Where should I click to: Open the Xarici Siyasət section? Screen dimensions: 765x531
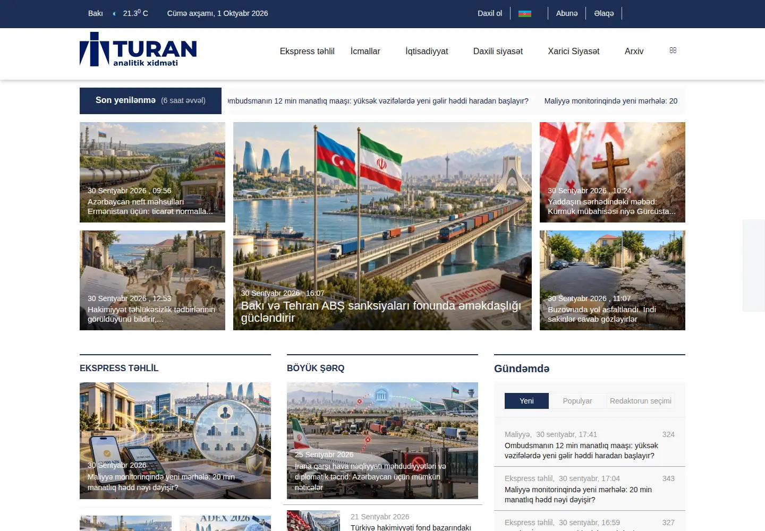coord(574,52)
